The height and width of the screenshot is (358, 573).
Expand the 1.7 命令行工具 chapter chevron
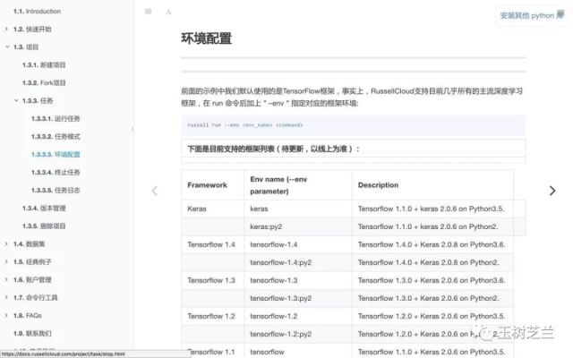coord(6,297)
